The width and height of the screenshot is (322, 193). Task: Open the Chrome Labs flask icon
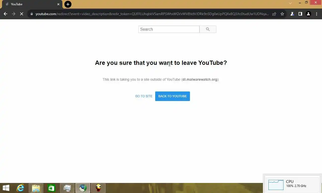(292, 14)
